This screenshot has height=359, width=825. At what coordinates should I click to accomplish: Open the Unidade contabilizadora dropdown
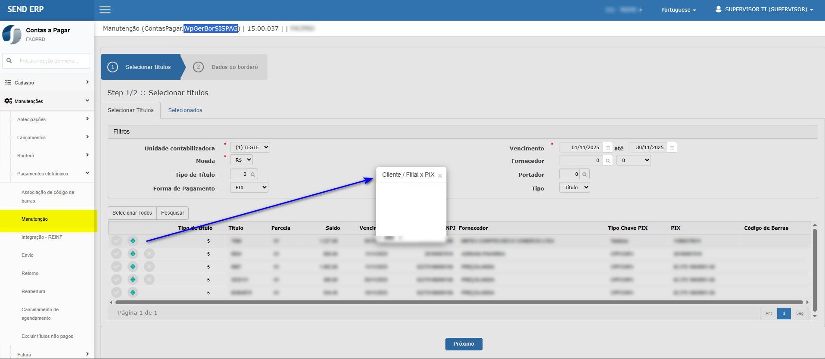(x=250, y=147)
